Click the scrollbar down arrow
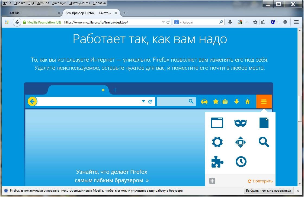 click(x=300, y=184)
